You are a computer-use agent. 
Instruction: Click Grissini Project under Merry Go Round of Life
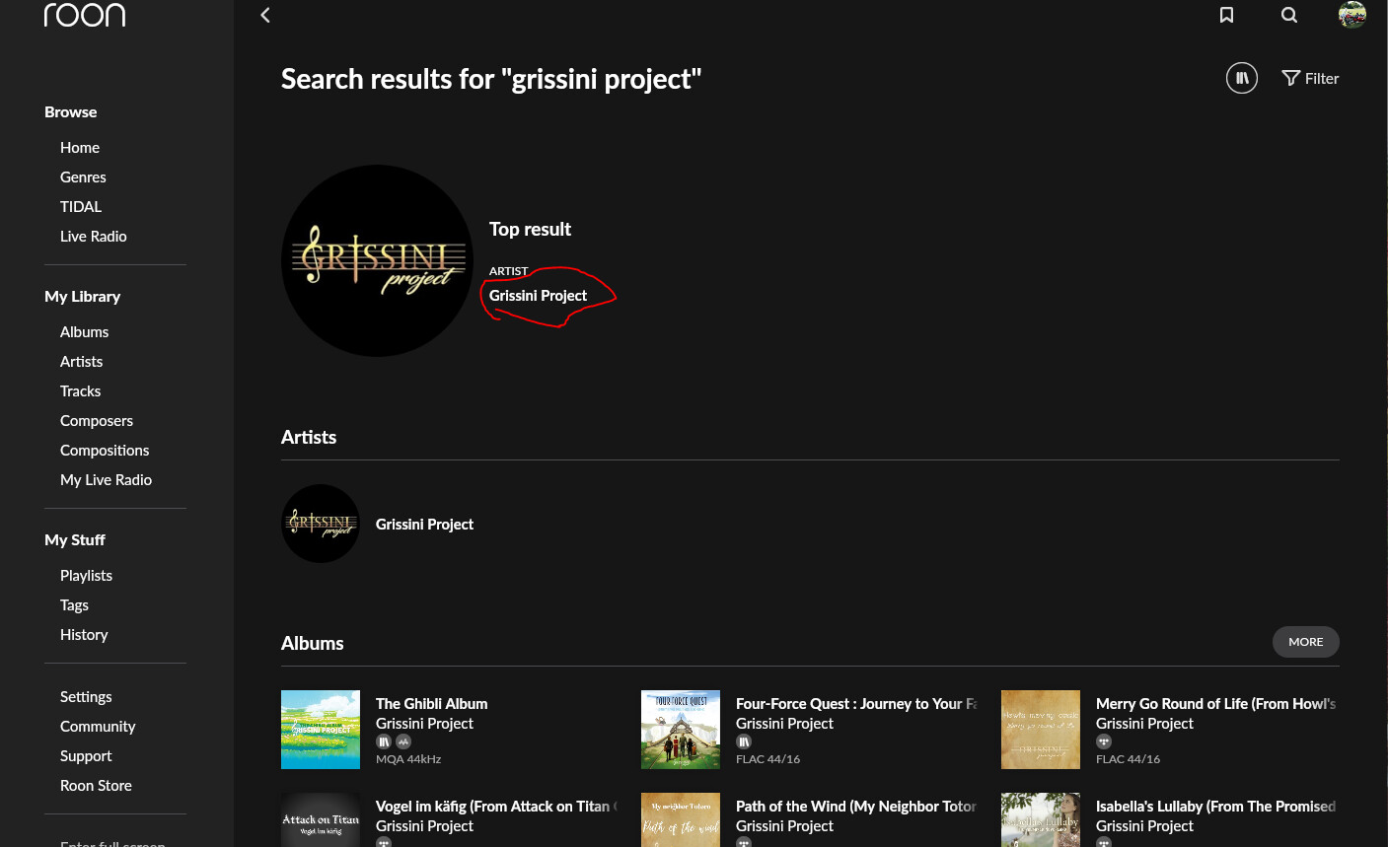coord(1144,724)
